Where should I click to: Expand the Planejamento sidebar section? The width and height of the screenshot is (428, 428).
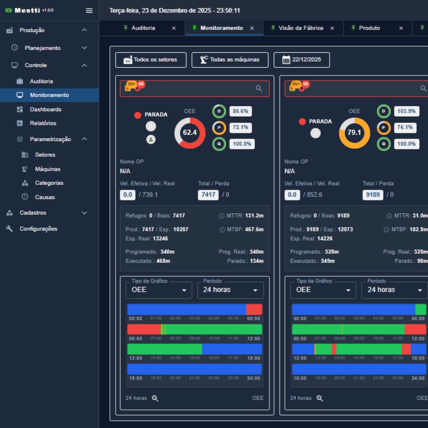[x=84, y=48]
